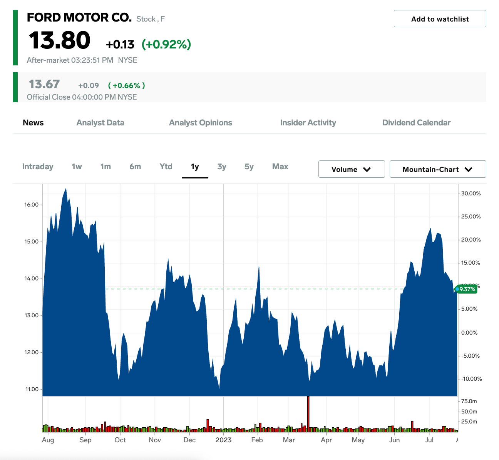499x460 pixels.
Task: Select the Max time range
Action: tap(280, 167)
